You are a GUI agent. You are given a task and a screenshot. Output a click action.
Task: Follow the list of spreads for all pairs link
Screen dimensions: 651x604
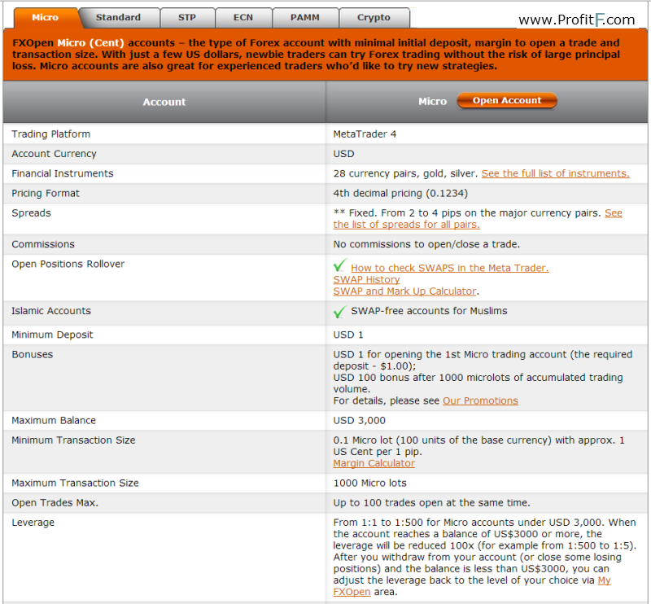coord(478,219)
